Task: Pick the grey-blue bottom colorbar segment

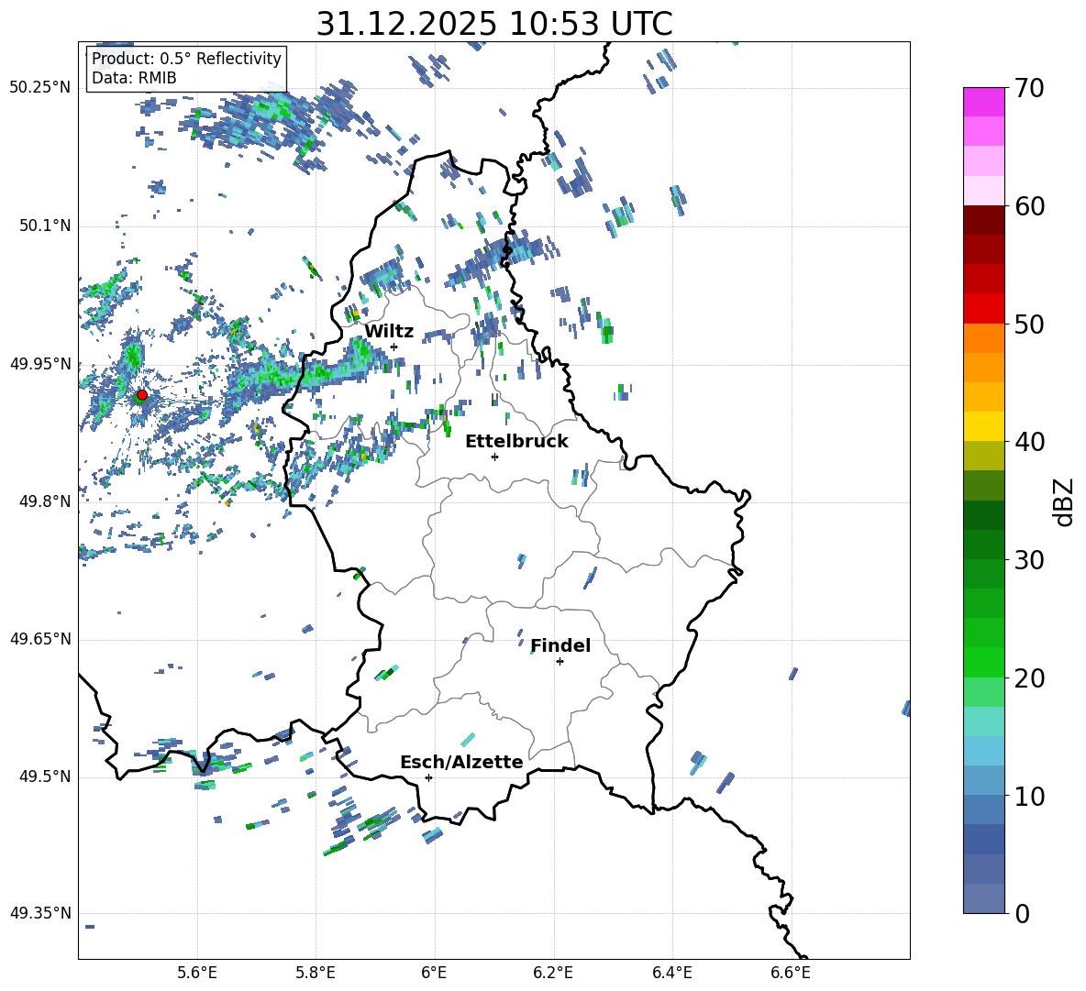Action: point(983,898)
